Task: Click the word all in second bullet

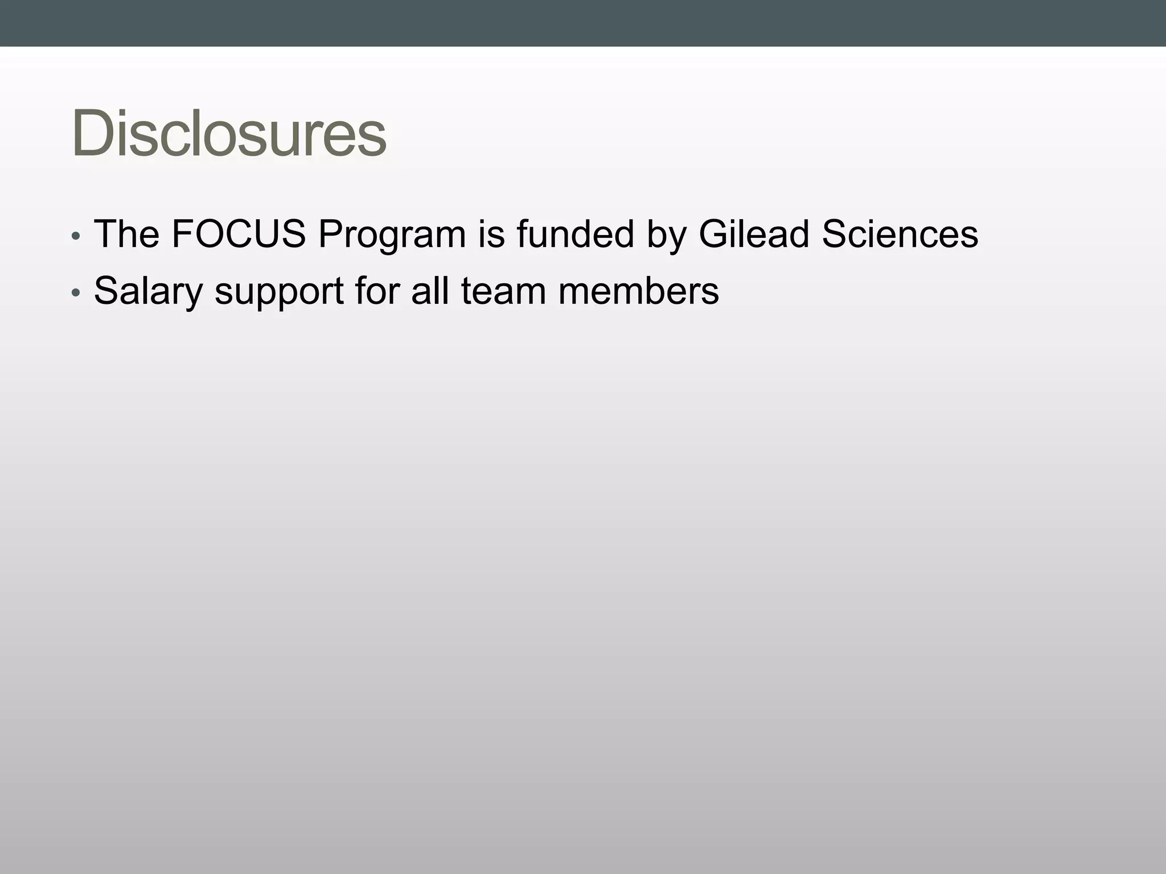Action: click(x=430, y=291)
